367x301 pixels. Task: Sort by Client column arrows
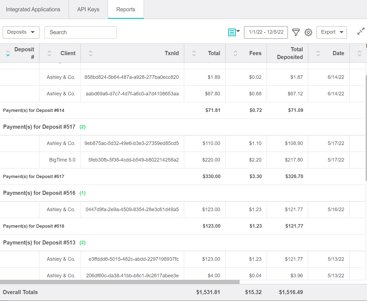coord(49,53)
